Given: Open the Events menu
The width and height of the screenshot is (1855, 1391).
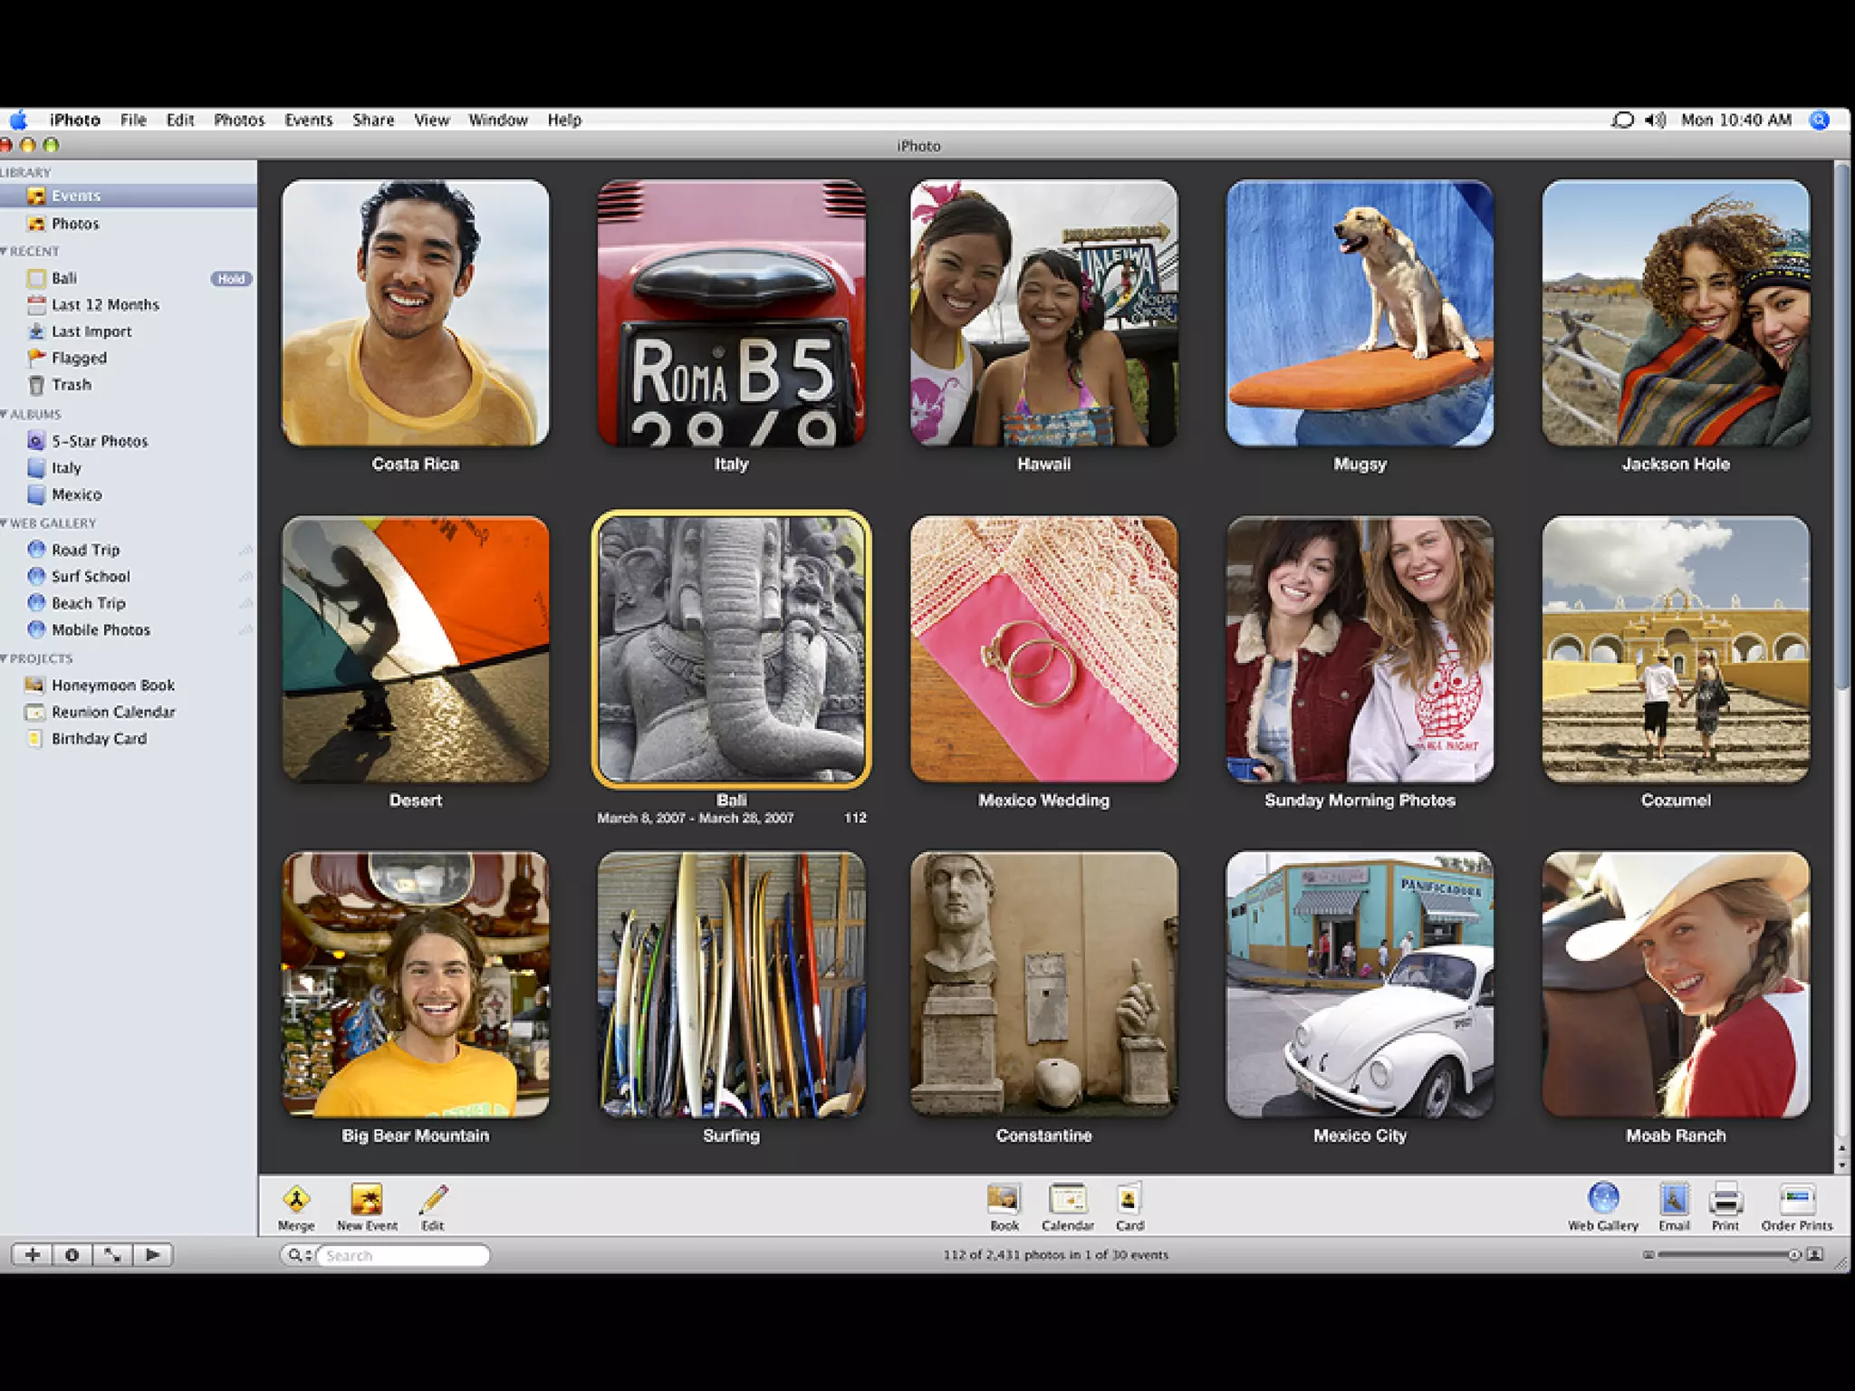Looking at the screenshot, I should (x=308, y=120).
